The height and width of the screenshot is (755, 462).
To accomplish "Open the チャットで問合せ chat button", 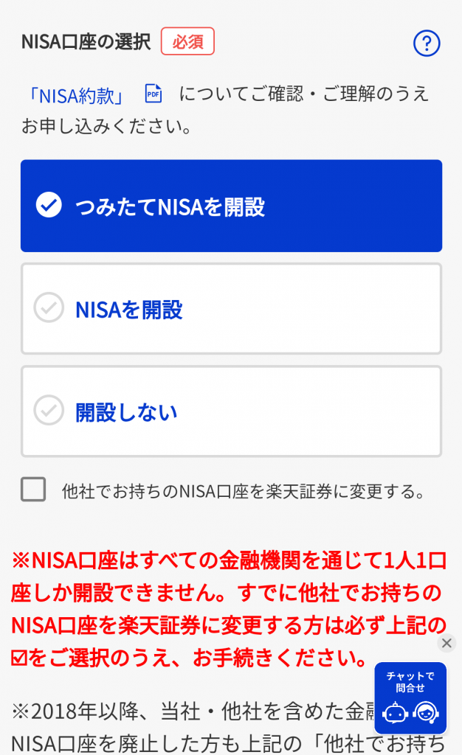I will click(x=410, y=681).
